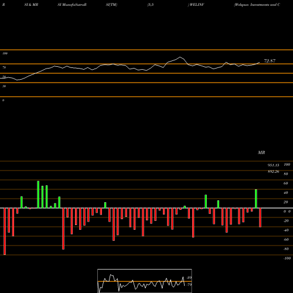The image size is (293, 293).
Task: Click the peak of the RSI line
Action: tap(180, 57)
